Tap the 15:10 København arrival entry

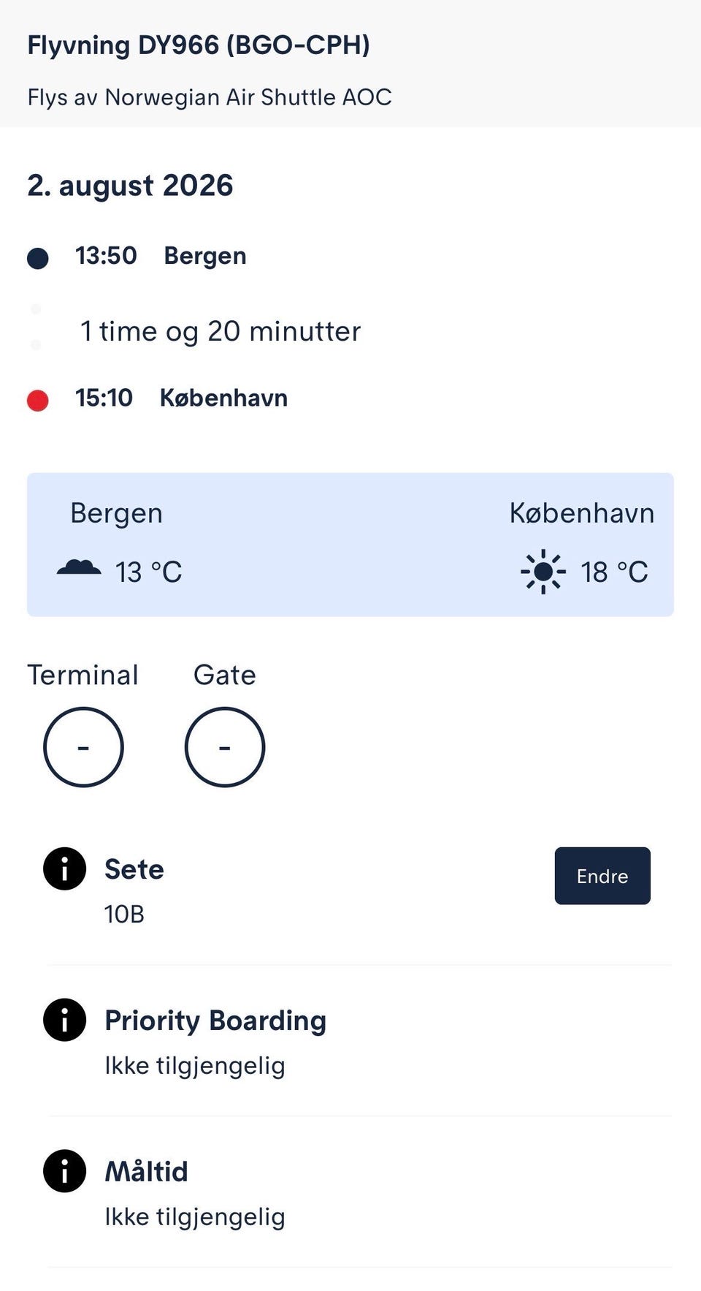pos(181,398)
